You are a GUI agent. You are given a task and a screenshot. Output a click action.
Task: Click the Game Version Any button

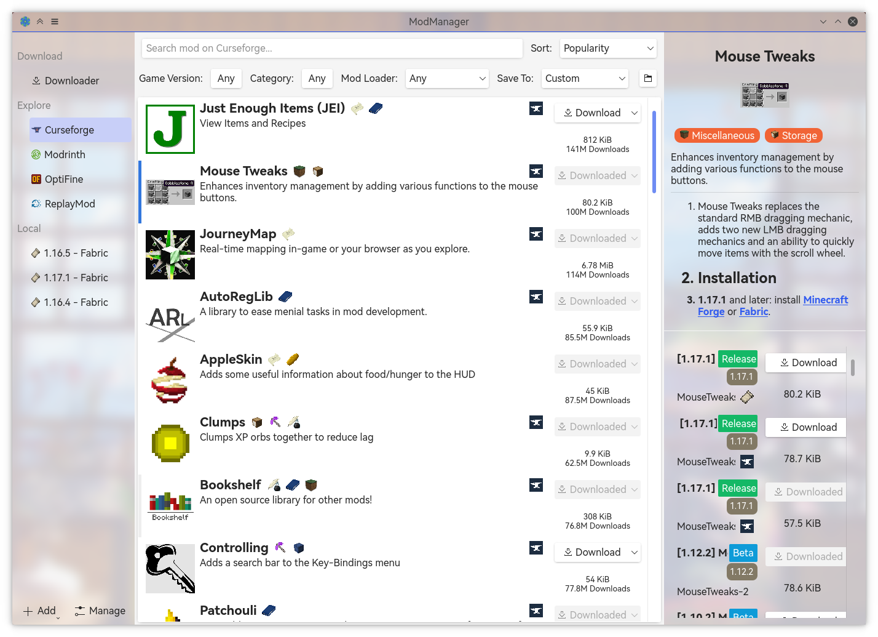[x=226, y=78]
